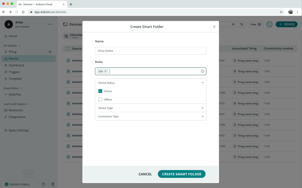Uncheck the Online device status checkbox
Image resolution: width=302 pixels, height=188 pixels.
(100, 91)
